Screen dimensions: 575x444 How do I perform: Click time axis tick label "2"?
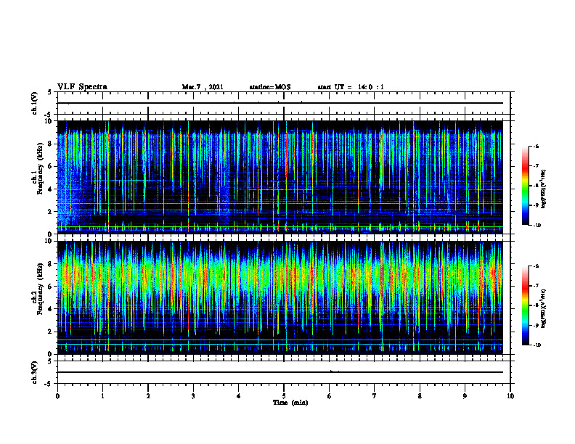pos(148,396)
